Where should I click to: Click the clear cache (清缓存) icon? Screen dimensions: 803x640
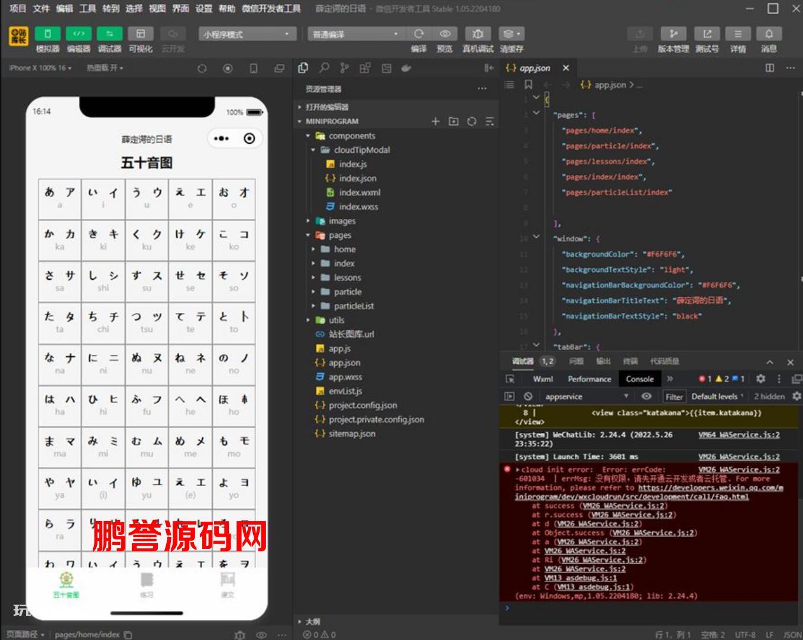pyautogui.click(x=511, y=34)
